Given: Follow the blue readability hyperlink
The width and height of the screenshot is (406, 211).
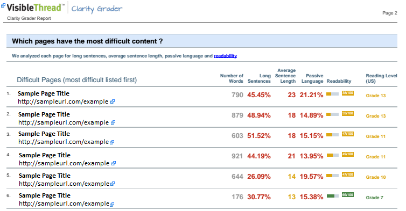Looking at the screenshot, I should (225, 56).
